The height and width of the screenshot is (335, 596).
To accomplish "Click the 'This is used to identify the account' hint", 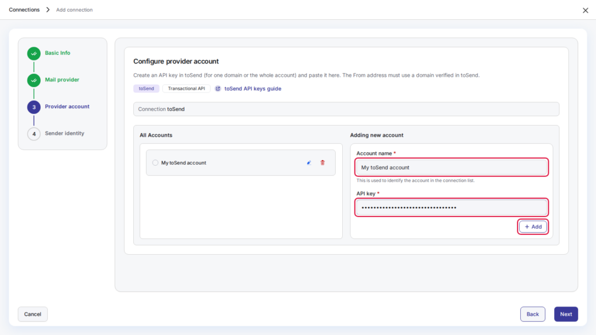I will (416, 180).
